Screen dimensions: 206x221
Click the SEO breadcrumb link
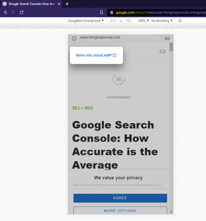click(x=89, y=108)
